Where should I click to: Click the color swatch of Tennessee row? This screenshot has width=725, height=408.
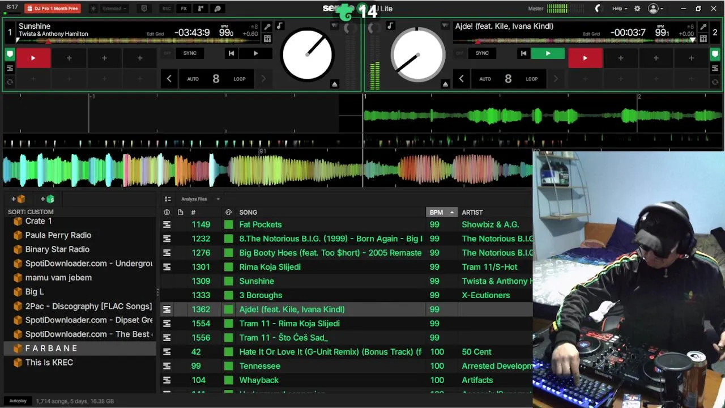click(x=228, y=366)
